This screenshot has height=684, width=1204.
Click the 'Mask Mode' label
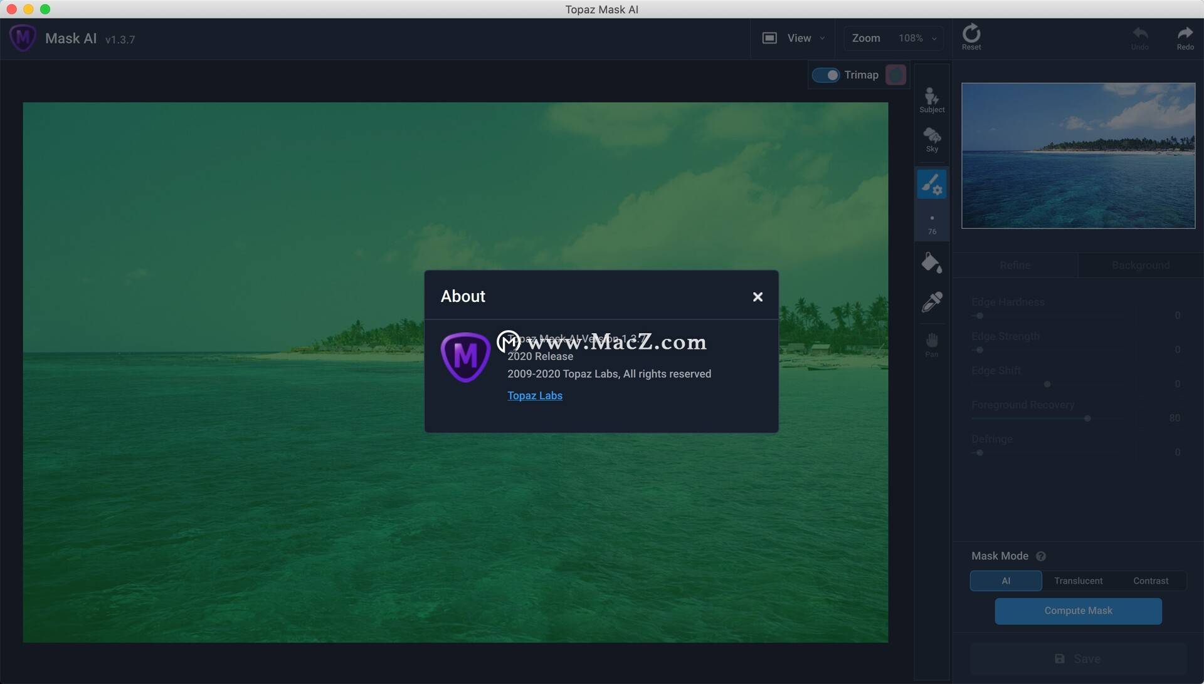1000,556
